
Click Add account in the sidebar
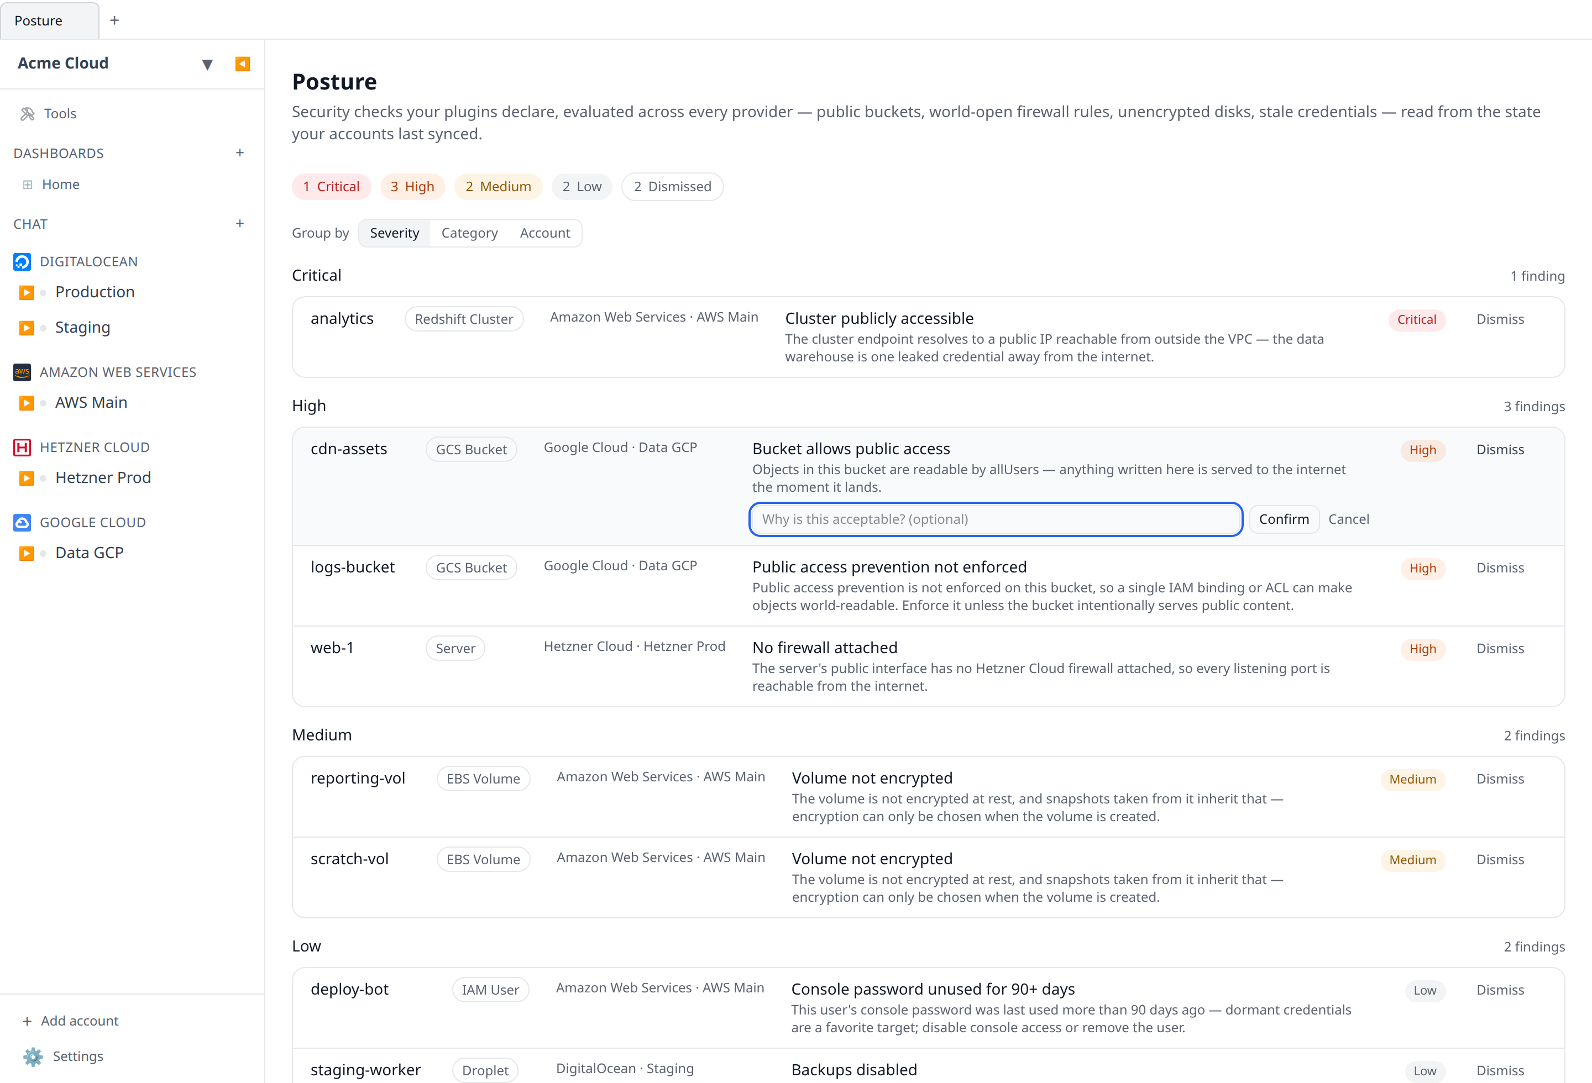click(71, 1021)
